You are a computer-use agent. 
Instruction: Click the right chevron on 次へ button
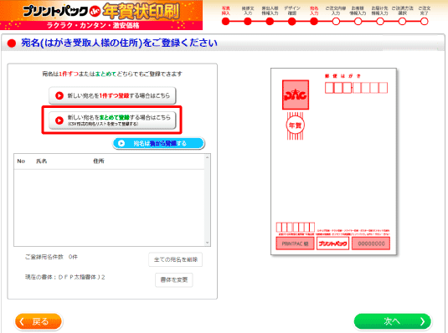point(423,322)
